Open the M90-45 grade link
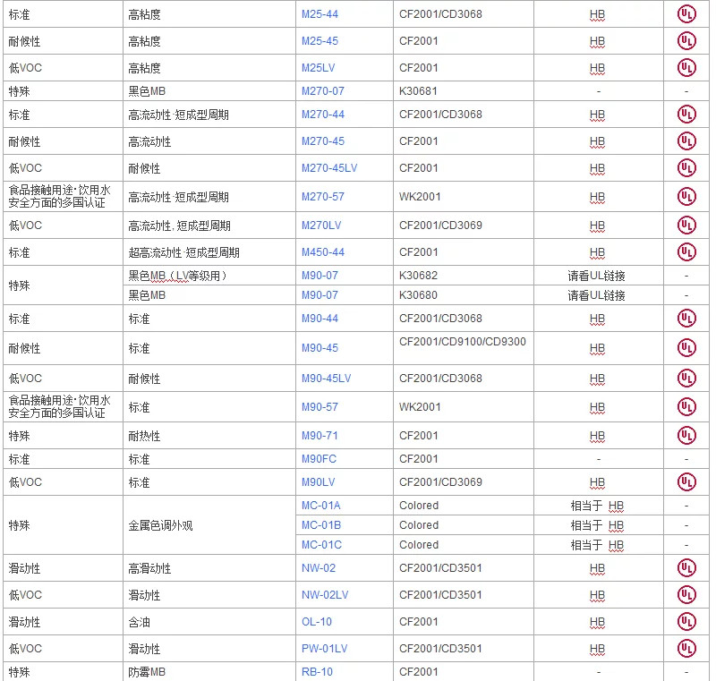Image resolution: width=716 pixels, height=681 pixels. (x=320, y=348)
